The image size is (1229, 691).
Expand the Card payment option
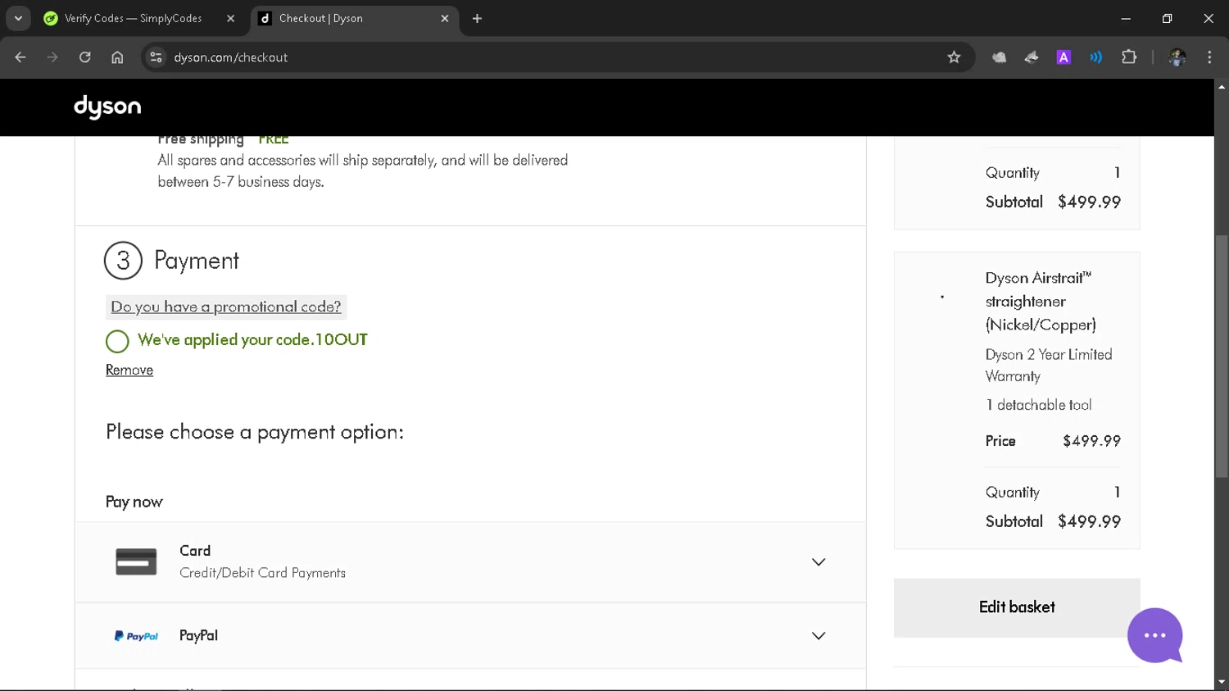pyautogui.click(x=818, y=562)
